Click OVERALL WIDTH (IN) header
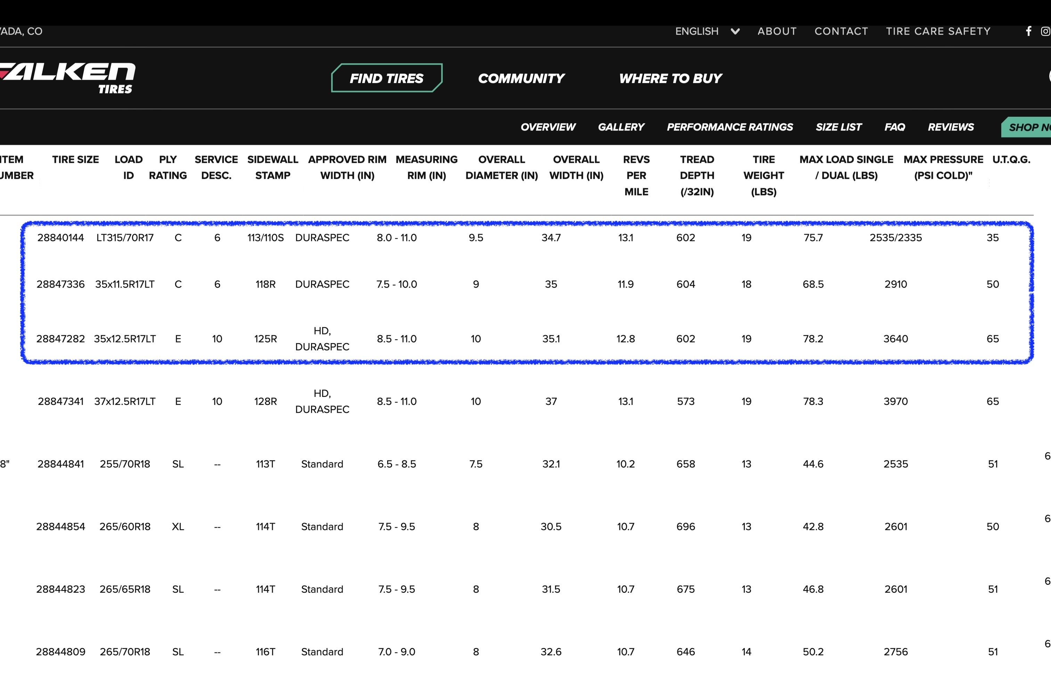Viewport: 1051px width, 682px height. (x=576, y=167)
